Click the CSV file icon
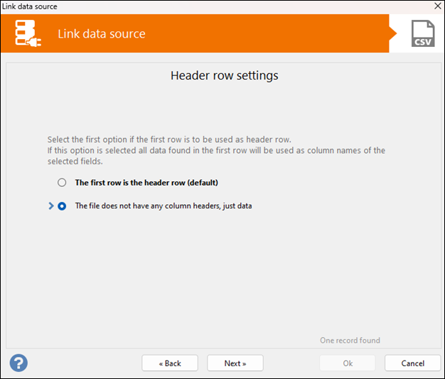Image resolution: width=445 pixels, height=379 pixels. coord(424,33)
